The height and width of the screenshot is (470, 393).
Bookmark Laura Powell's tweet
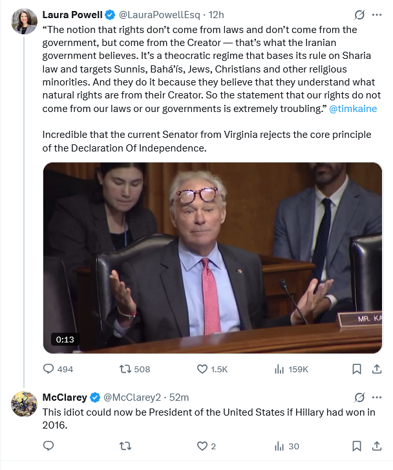[x=357, y=369]
